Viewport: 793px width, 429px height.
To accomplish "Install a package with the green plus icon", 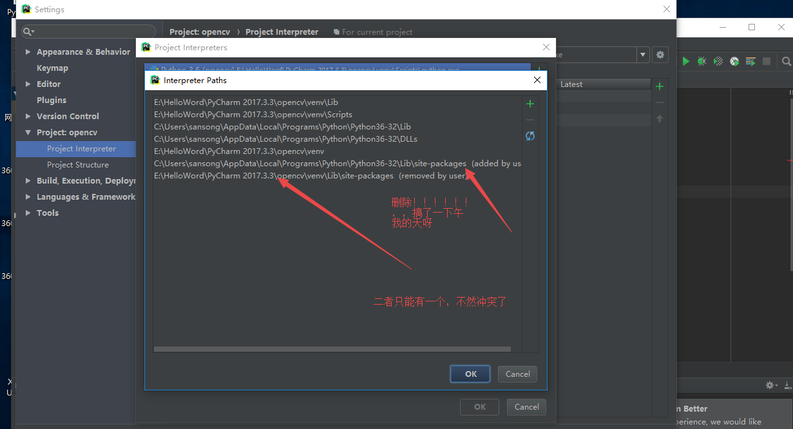I will tap(659, 87).
